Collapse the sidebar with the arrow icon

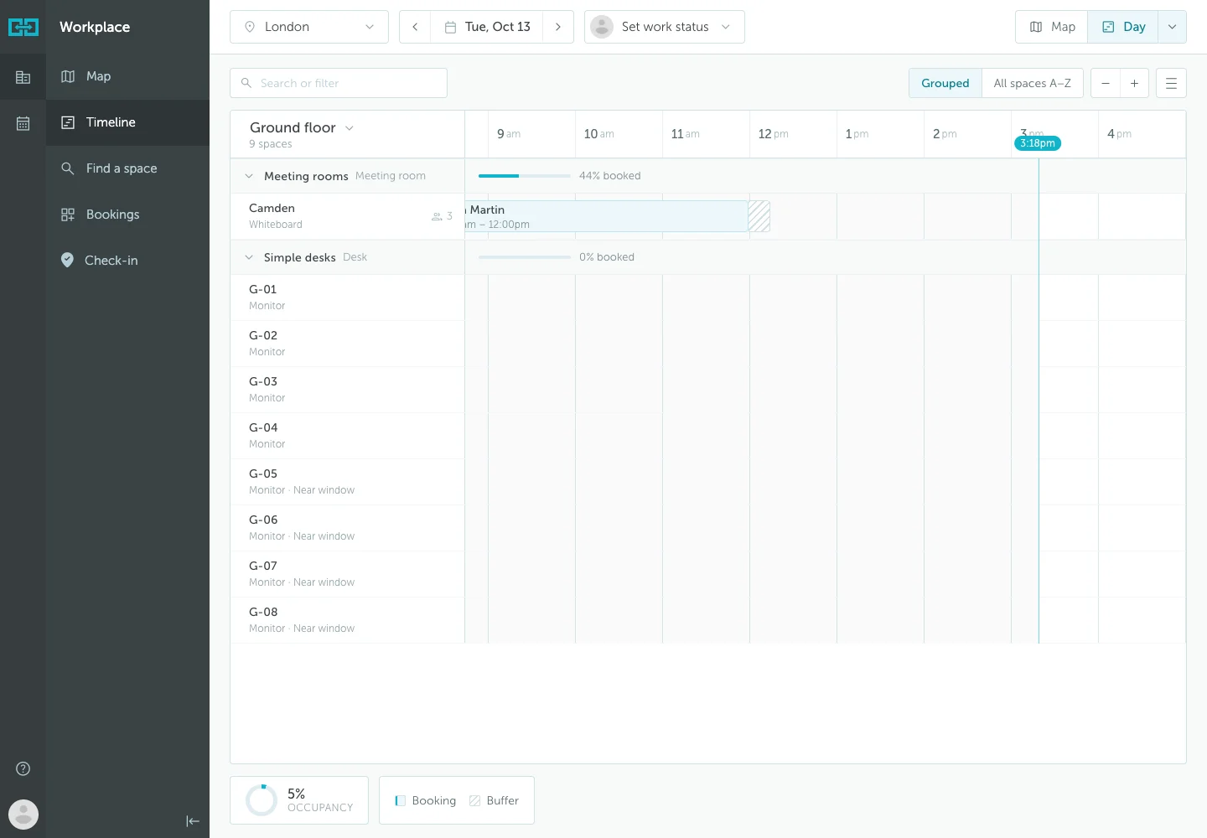193,821
